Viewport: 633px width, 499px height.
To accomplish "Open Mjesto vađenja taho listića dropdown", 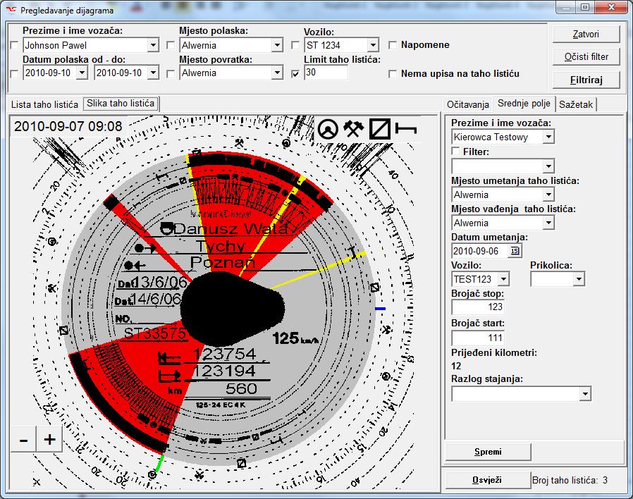I will point(548,223).
